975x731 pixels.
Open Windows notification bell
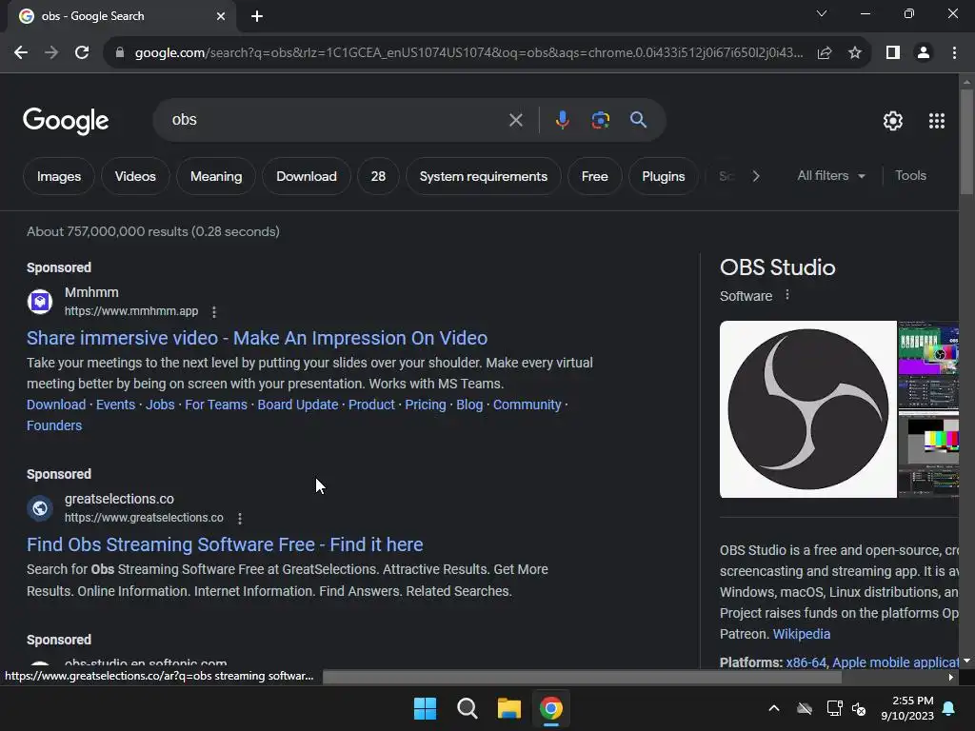(949, 708)
